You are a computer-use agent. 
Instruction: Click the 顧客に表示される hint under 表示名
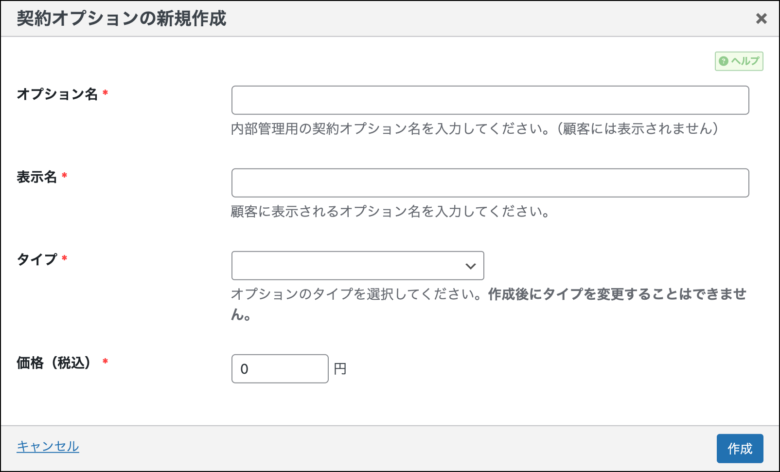pyautogui.click(x=390, y=211)
